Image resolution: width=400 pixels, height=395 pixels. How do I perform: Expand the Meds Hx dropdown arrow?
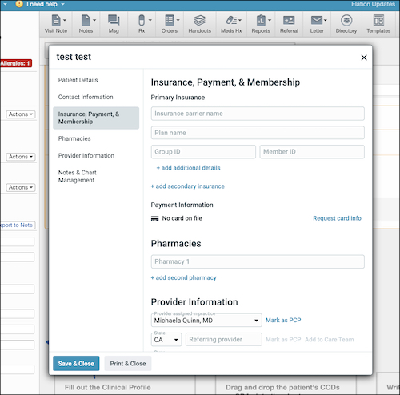(240, 20)
